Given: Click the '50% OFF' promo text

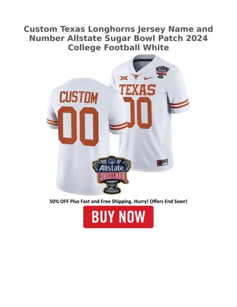Looking at the screenshot, I should [57, 201].
